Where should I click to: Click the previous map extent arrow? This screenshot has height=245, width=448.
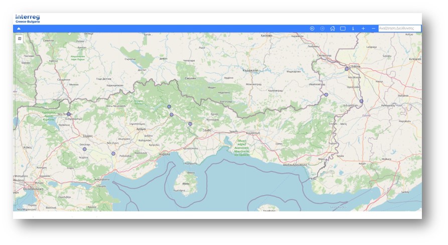tap(312, 29)
